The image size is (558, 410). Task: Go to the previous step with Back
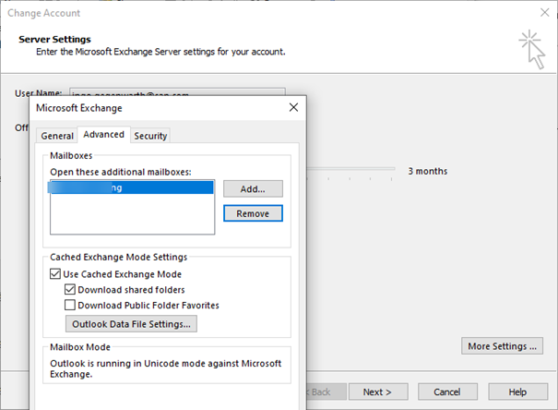point(318,392)
